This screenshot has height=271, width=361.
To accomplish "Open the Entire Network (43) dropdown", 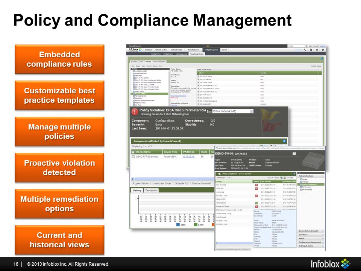I will pyautogui.click(x=233, y=111).
